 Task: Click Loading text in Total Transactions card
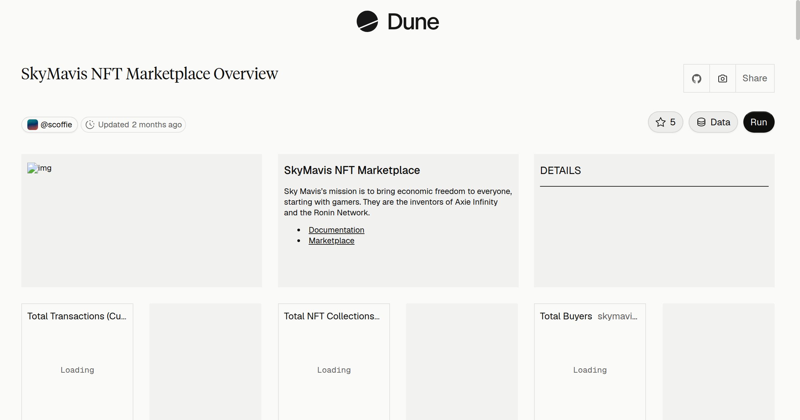[77, 370]
